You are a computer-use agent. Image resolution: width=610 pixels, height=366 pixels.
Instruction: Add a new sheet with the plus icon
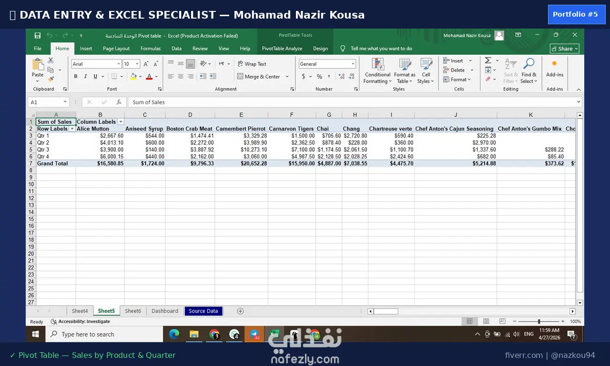(x=241, y=311)
